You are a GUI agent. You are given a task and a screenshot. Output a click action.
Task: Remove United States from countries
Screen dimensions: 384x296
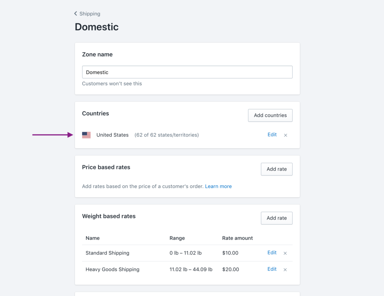tap(286, 135)
